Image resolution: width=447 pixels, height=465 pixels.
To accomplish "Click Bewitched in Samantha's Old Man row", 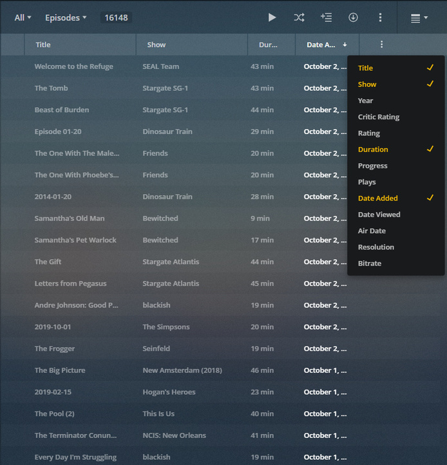I will coord(160,218).
